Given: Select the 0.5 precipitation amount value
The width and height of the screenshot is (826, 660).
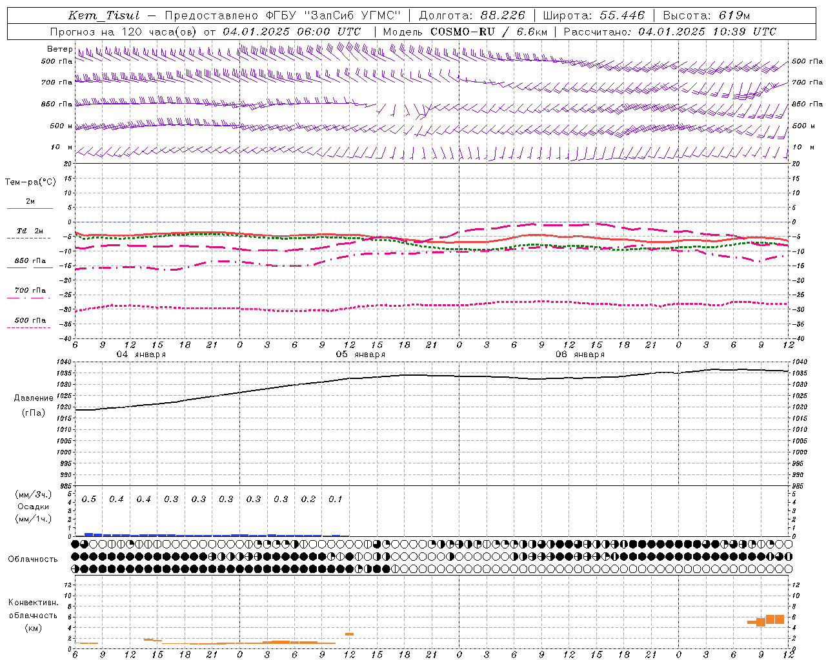Looking at the screenshot, I should pyautogui.click(x=89, y=499).
